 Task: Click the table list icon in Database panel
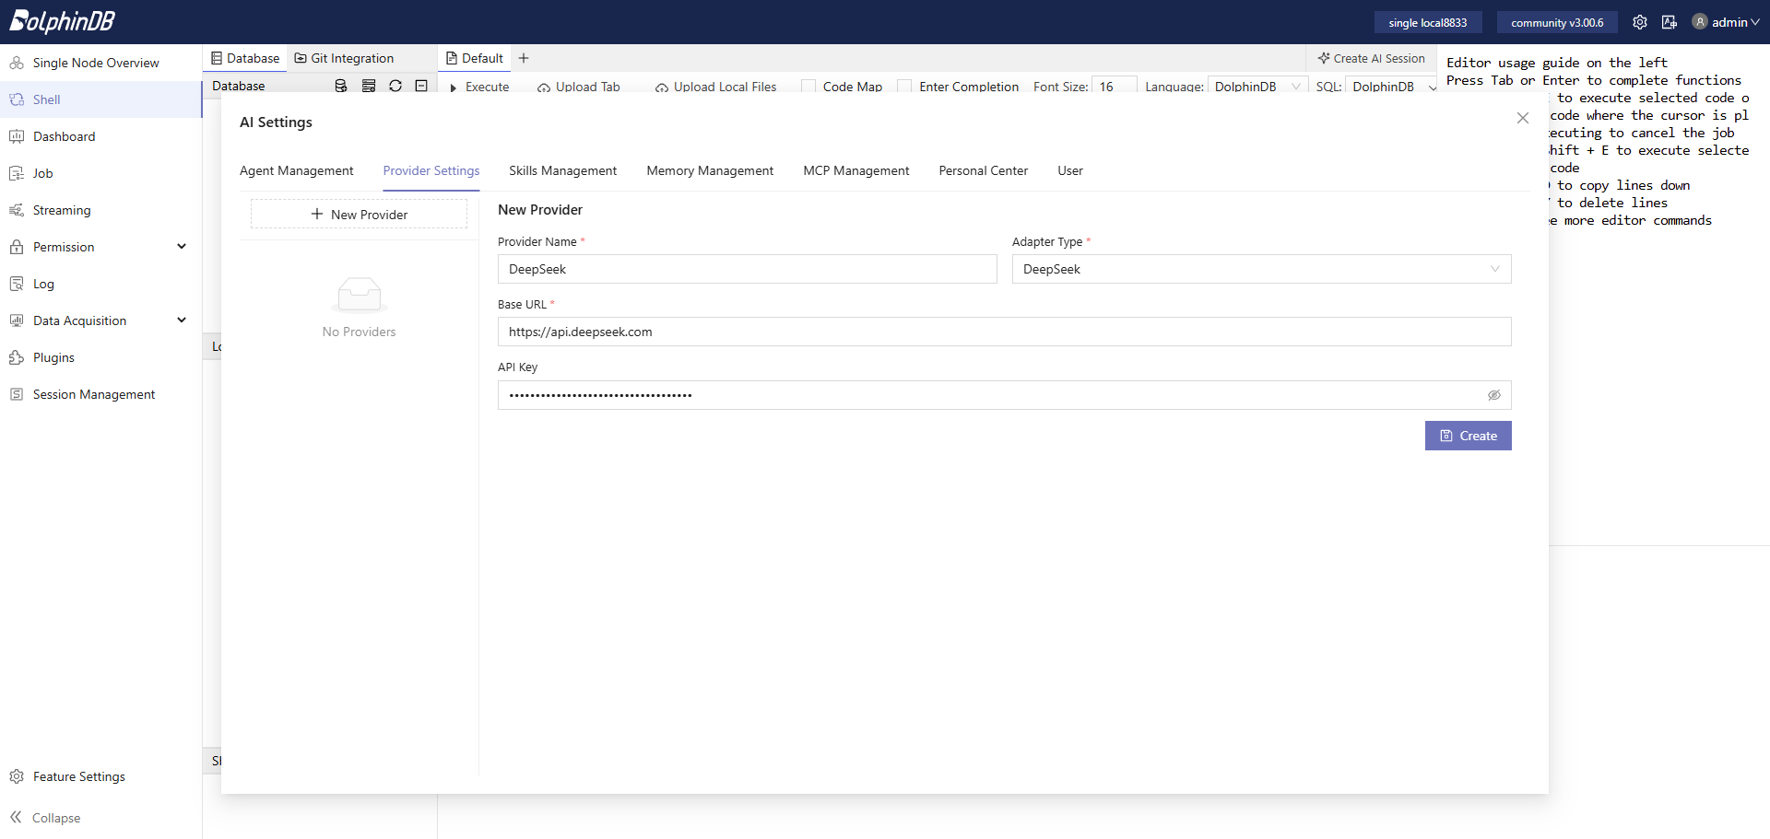369,86
